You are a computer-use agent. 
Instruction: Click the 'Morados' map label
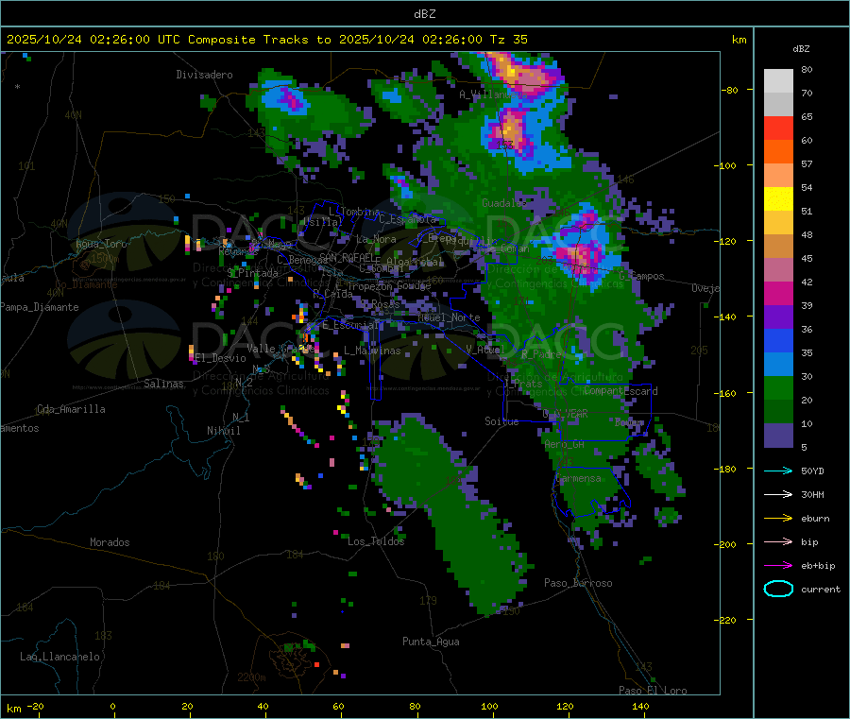(110, 542)
